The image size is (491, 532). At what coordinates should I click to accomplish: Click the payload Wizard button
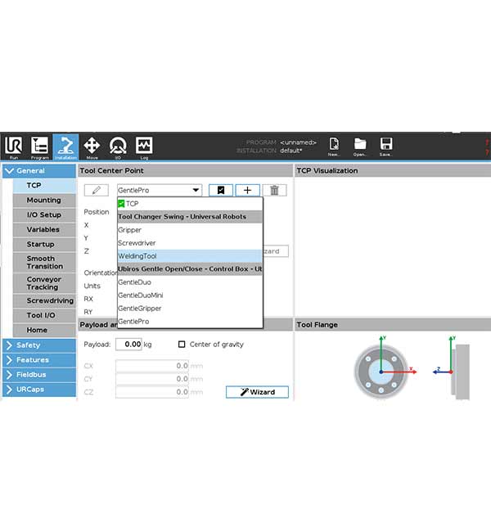click(x=257, y=392)
